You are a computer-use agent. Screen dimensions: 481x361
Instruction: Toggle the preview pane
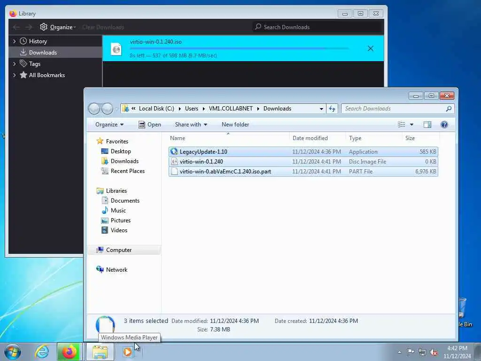(427, 124)
